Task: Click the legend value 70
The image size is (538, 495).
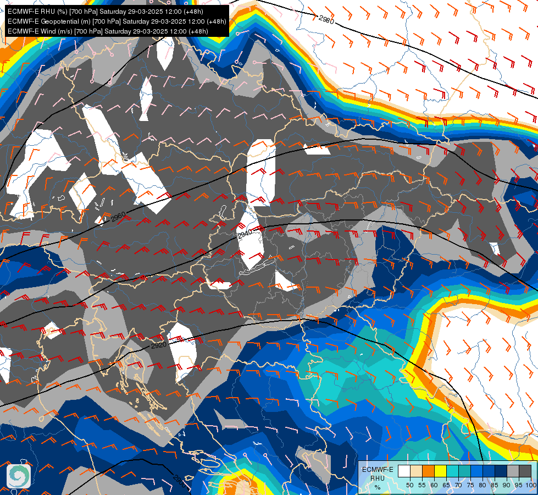Action: coord(458,486)
